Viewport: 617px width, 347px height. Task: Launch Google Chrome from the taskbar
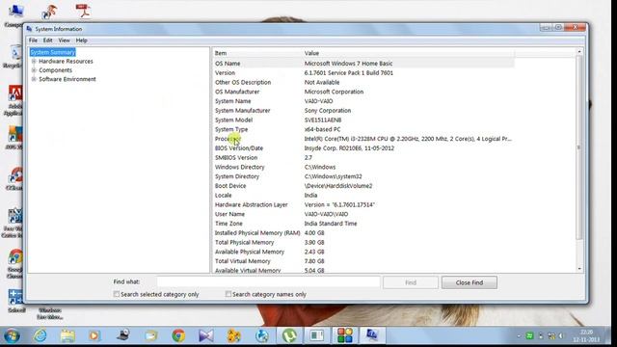pyautogui.click(x=178, y=335)
